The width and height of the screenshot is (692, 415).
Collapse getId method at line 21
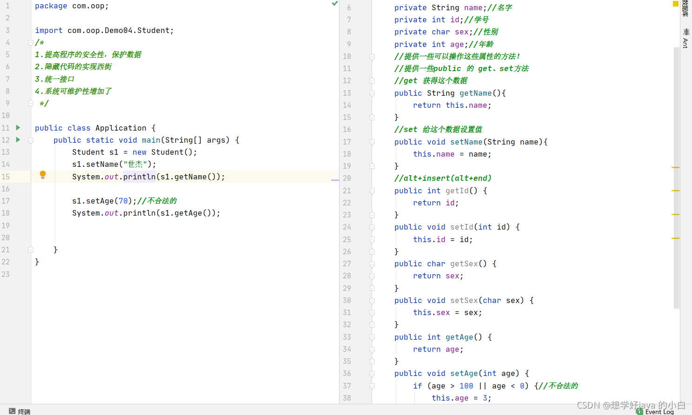click(372, 191)
